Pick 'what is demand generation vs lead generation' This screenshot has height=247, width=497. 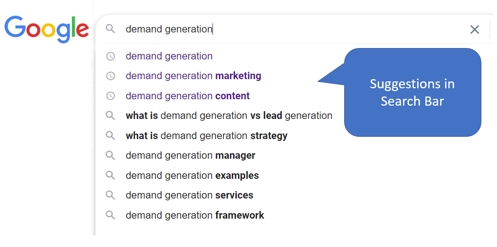(x=229, y=116)
